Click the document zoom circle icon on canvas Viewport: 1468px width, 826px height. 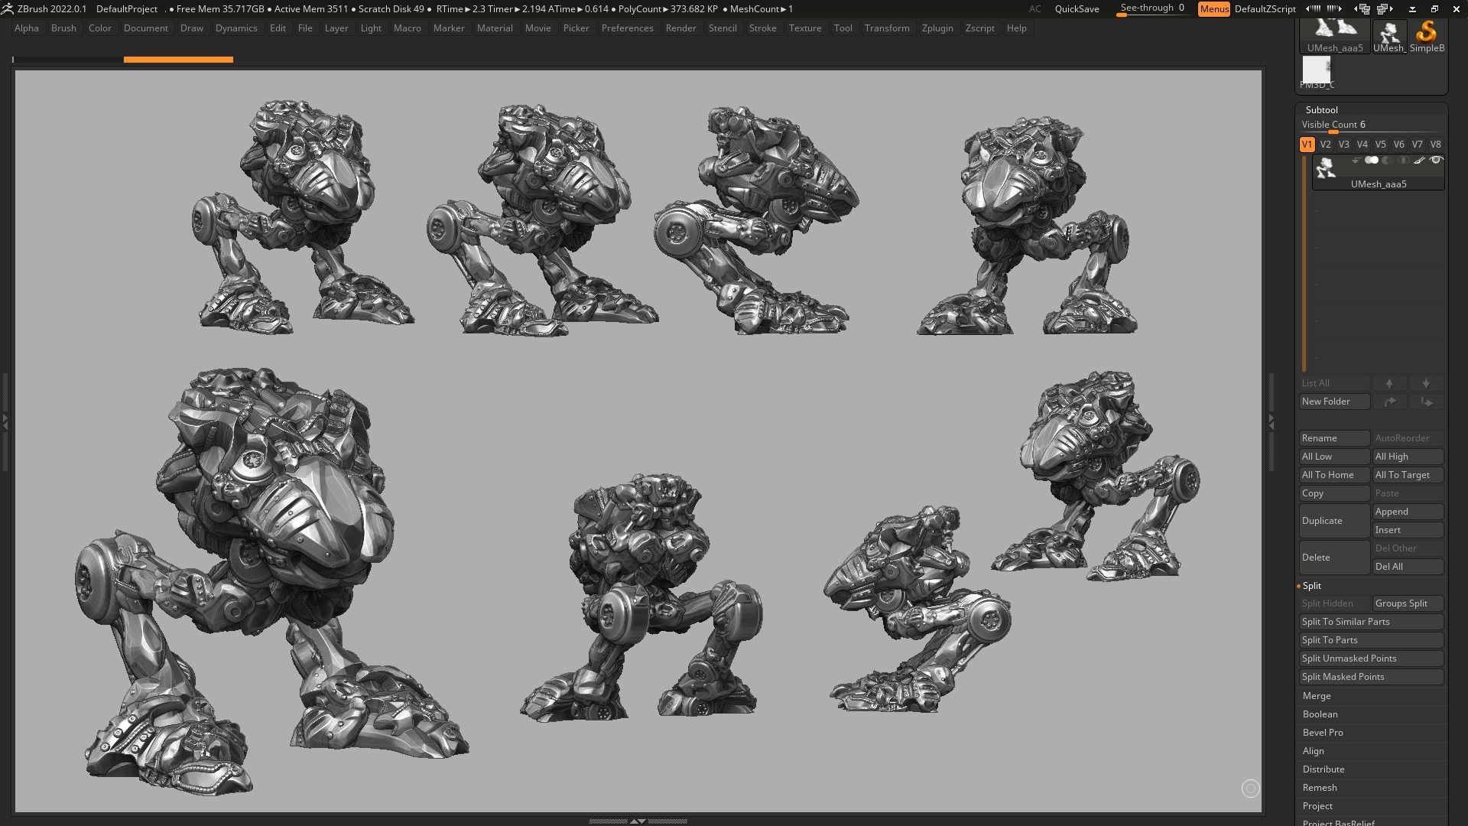point(1250,789)
